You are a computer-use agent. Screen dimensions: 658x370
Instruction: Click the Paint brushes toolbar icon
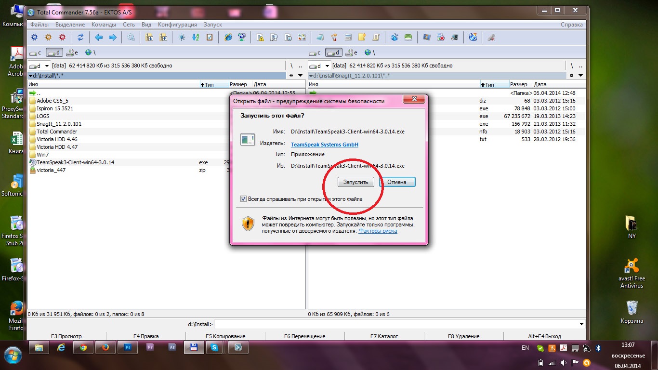coord(334,37)
